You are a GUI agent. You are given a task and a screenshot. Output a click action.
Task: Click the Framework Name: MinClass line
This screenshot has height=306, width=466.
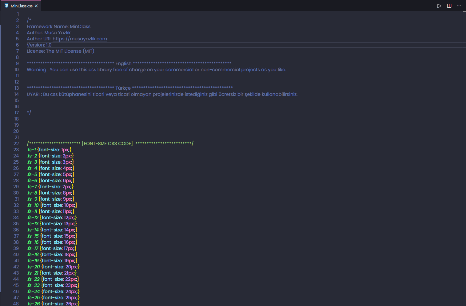[58, 27]
